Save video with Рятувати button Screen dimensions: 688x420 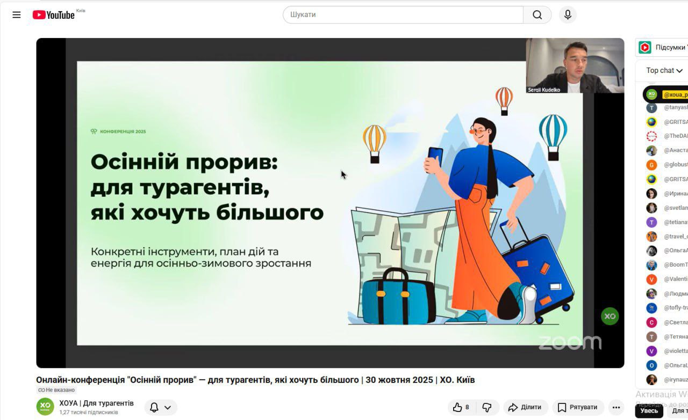pos(578,408)
